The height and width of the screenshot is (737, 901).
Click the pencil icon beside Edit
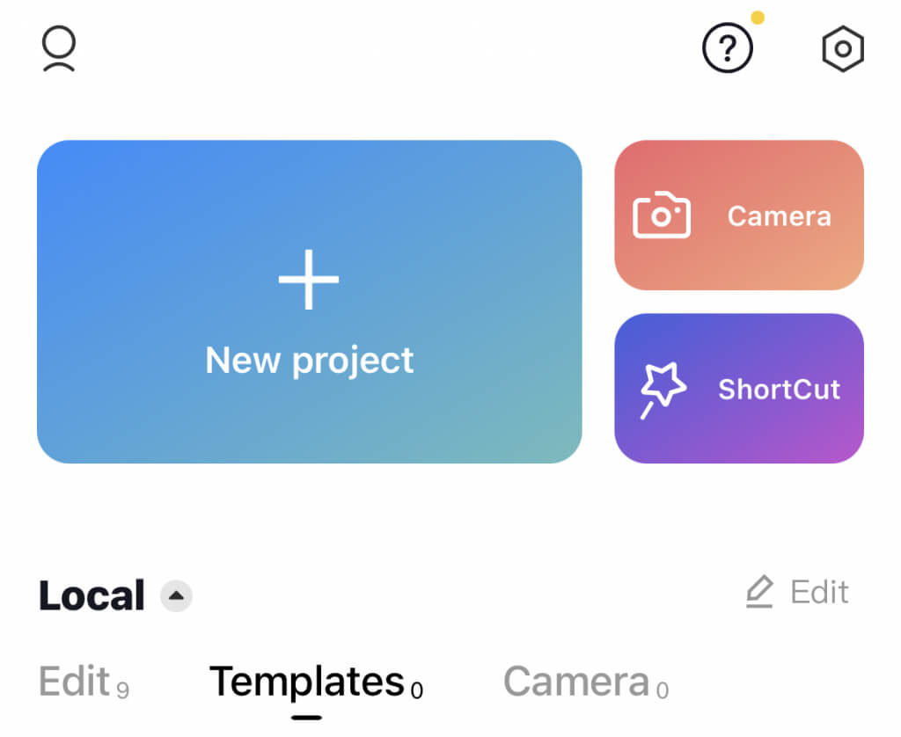pos(759,593)
